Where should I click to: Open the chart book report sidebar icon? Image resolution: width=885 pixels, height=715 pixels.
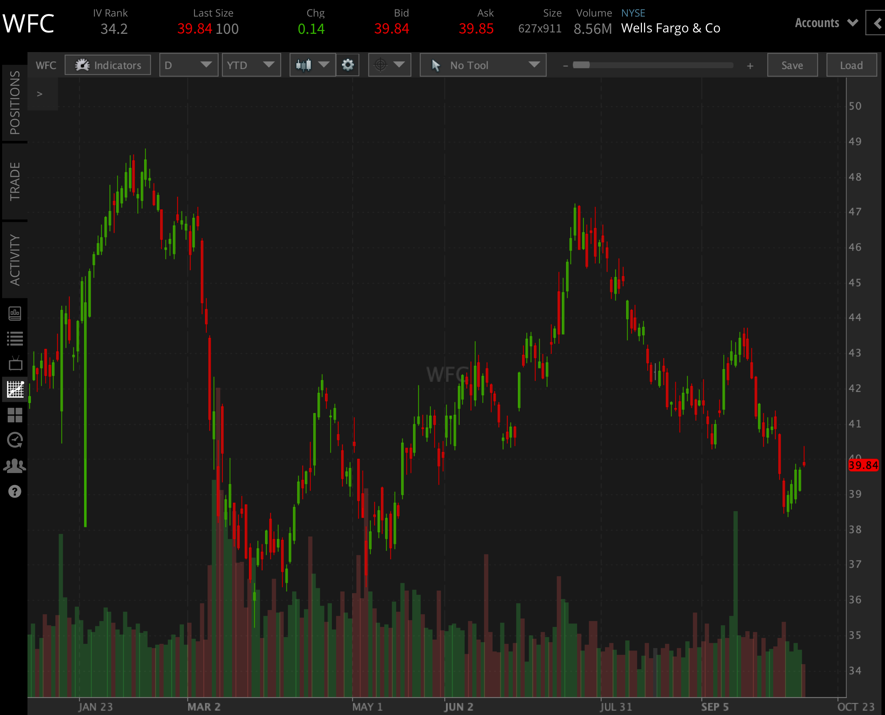(x=15, y=313)
